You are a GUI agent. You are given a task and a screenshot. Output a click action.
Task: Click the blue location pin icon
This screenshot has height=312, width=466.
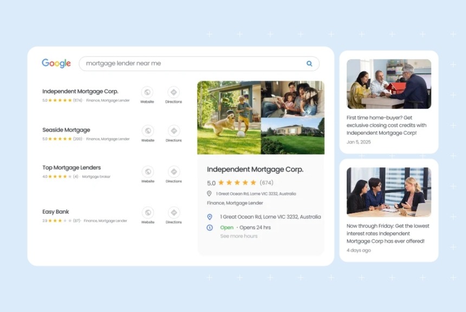(210, 217)
